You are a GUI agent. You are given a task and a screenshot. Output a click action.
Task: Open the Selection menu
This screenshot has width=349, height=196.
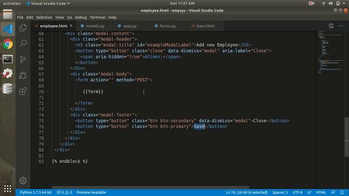pyautogui.click(x=44, y=17)
